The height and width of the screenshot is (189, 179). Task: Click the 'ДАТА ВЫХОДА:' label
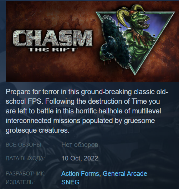coord(25,158)
